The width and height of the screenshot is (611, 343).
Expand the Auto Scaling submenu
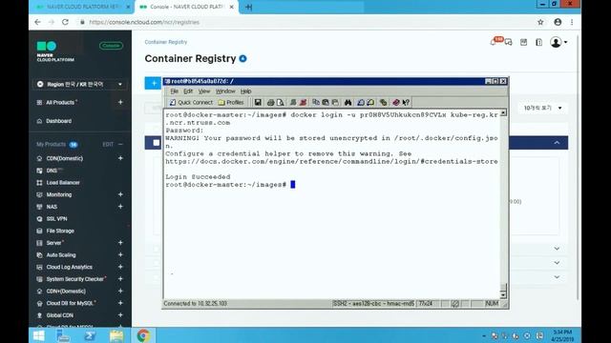[x=120, y=254]
